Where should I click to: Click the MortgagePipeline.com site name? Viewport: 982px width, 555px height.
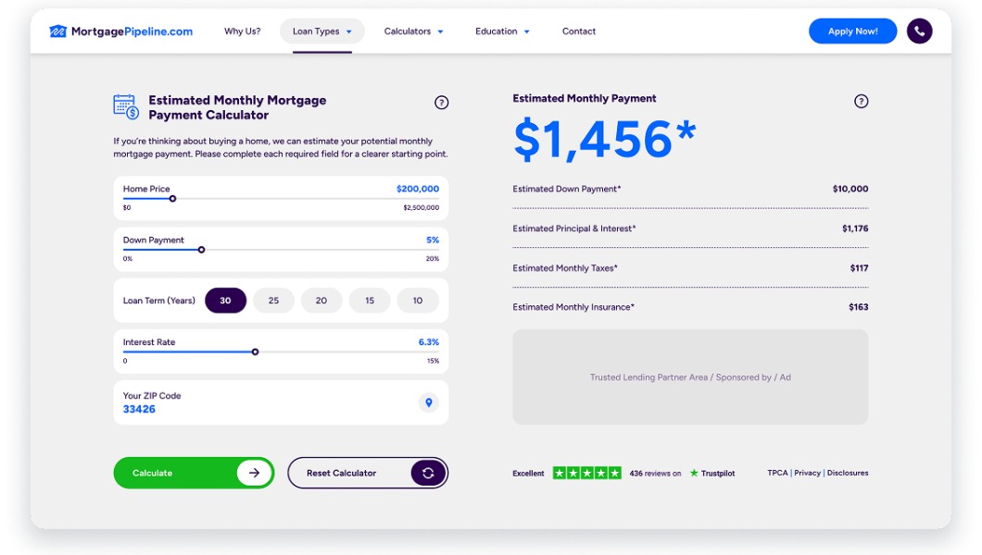coord(132,31)
